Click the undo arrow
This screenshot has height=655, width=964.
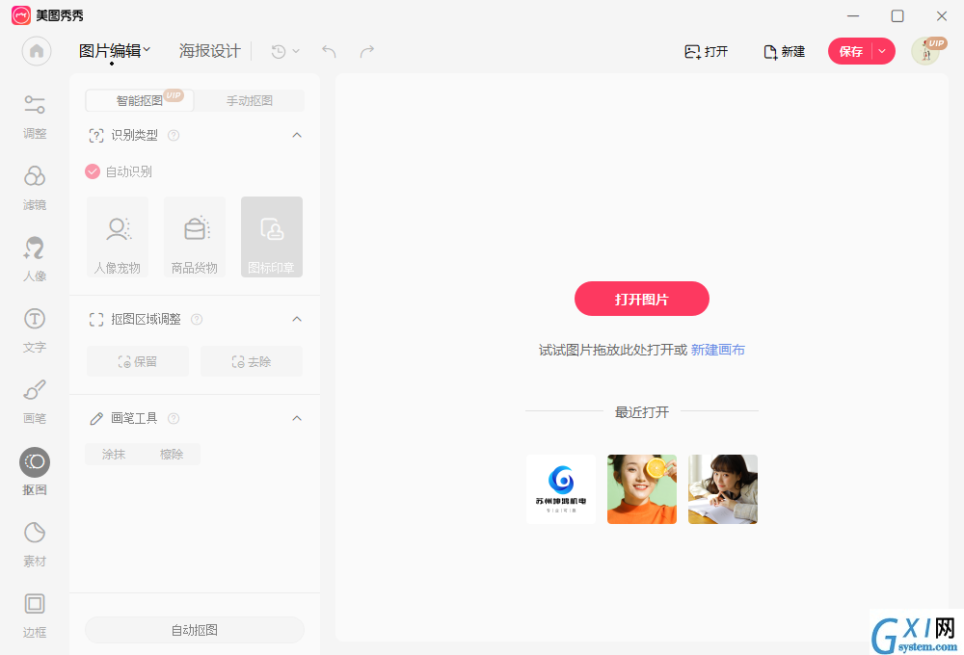[x=329, y=52]
